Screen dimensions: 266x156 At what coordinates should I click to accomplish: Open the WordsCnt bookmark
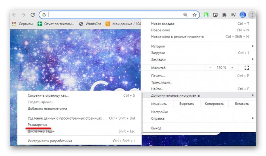pos(90,24)
